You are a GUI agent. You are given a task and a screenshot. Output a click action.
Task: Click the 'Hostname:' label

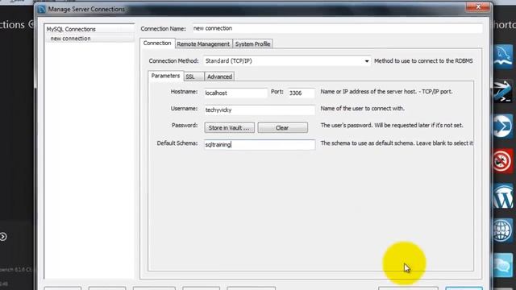tap(184, 92)
